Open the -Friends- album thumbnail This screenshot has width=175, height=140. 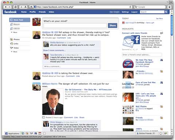tap(128, 74)
